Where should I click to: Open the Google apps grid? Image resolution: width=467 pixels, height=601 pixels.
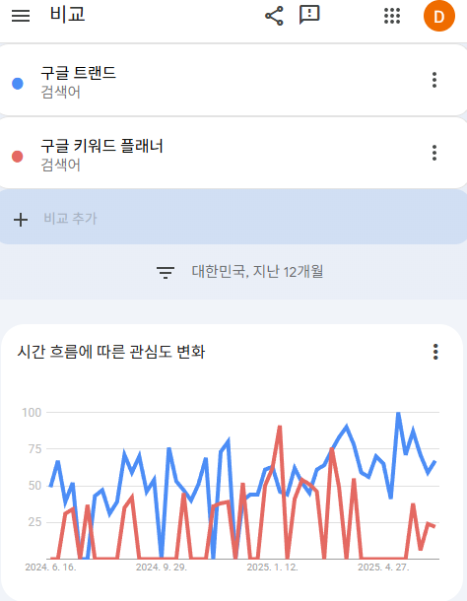pyautogui.click(x=392, y=16)
